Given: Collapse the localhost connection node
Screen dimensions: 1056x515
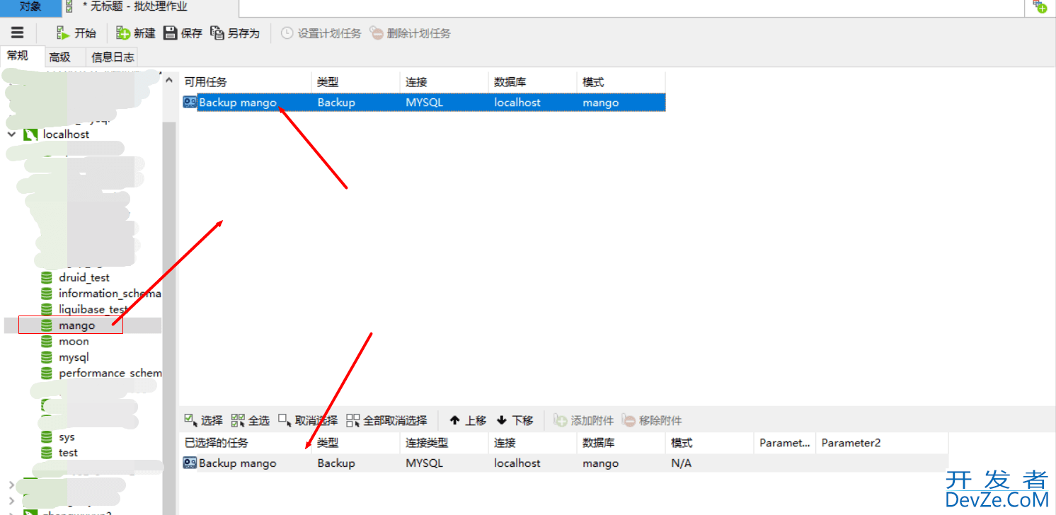Looking at the screenshot, I should (x=12, y=134).
